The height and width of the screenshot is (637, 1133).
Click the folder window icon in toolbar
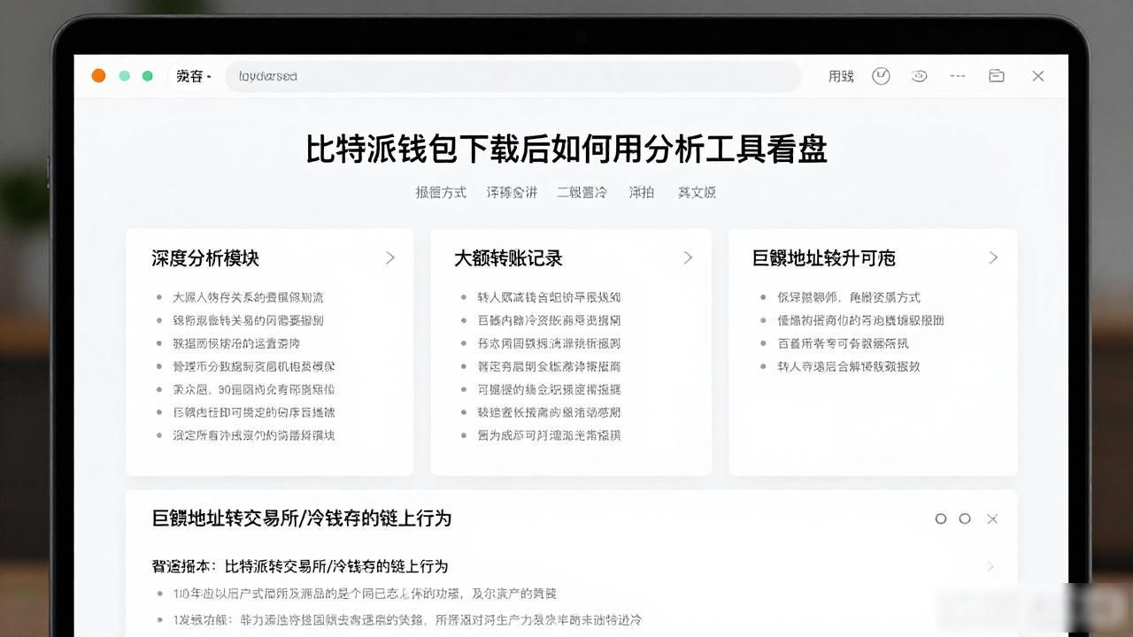click(997, 76)
